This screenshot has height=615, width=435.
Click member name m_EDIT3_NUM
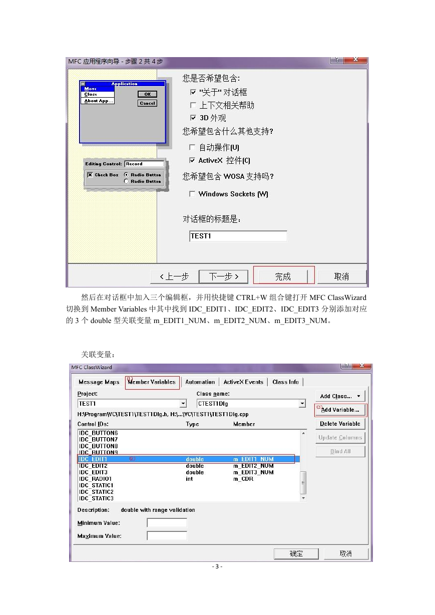click(253, 472)
